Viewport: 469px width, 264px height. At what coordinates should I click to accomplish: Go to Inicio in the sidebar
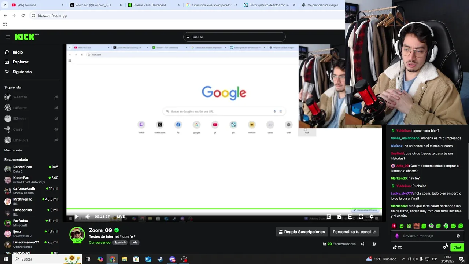[18, 52]
